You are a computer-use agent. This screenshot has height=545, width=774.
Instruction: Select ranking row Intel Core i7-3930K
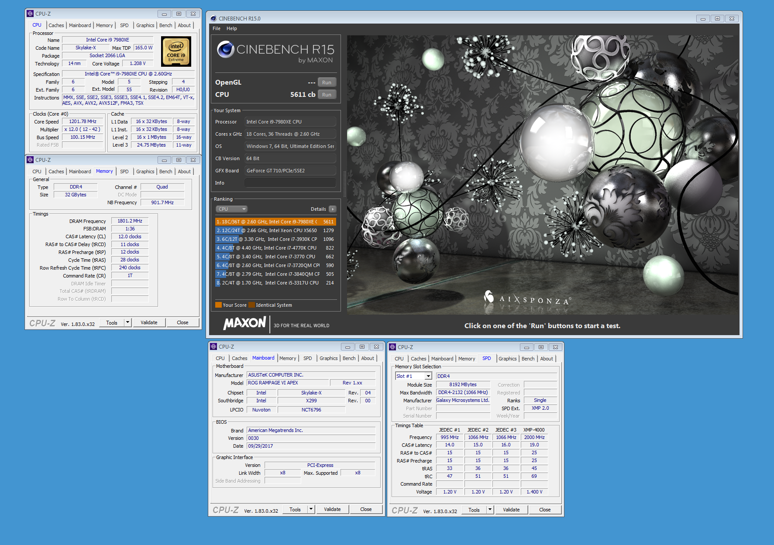pos(275,239)
